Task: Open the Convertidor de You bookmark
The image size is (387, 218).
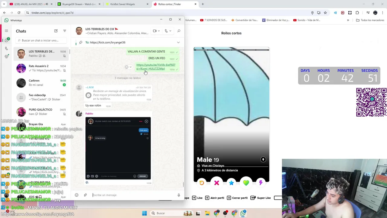Action: 245,20
